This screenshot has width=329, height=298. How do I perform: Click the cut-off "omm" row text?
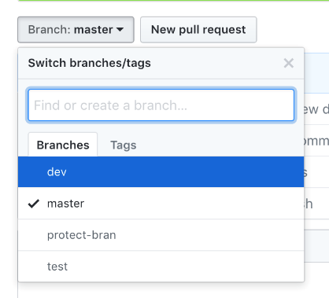pyautogui.click(x=316, y=141)
